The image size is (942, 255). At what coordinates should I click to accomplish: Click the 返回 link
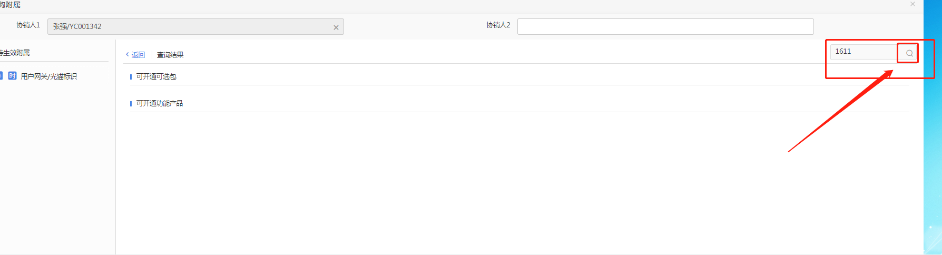pos(138,55)
